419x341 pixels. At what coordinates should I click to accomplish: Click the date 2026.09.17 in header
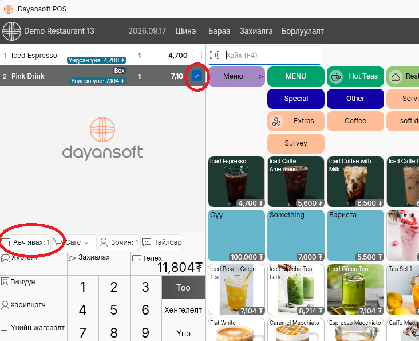[147, 31]
